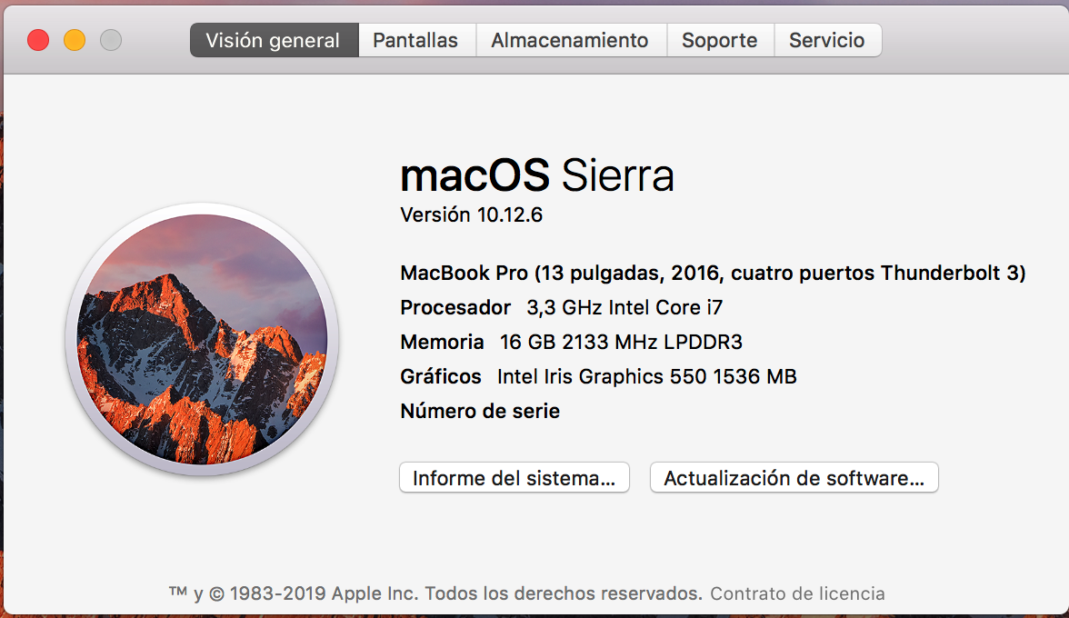Click the Informe del sistema button
The height and width of the screenshot is (618, 1069).
tap(515, 478)
